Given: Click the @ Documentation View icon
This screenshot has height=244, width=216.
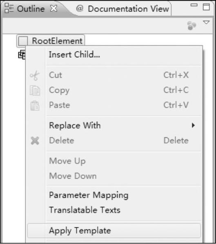Looking at the screenshot, I should [80, 8].
